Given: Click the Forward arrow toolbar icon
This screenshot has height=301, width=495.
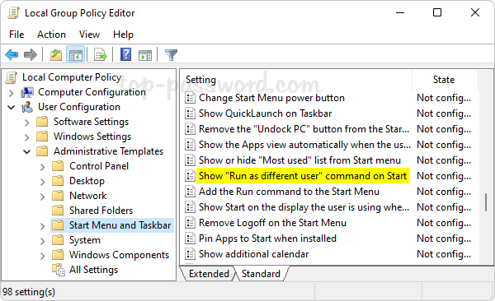Looking at the screenshot, I should click(x=31, y=55).
